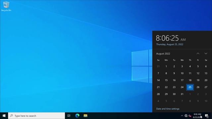Select August 24 in the calendar
This screenshot has width=212, height=119.
coord(182,87)
